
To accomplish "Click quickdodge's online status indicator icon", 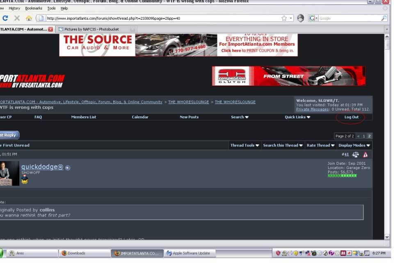I will [x=68, y=168].
